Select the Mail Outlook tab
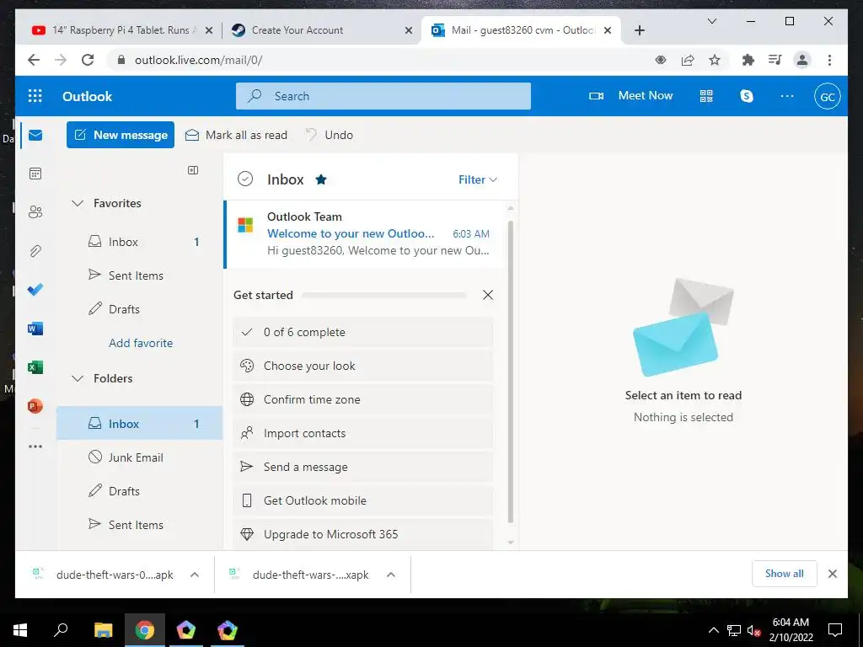Viewport: 863px width, 647px height. (x=522, y=30)
